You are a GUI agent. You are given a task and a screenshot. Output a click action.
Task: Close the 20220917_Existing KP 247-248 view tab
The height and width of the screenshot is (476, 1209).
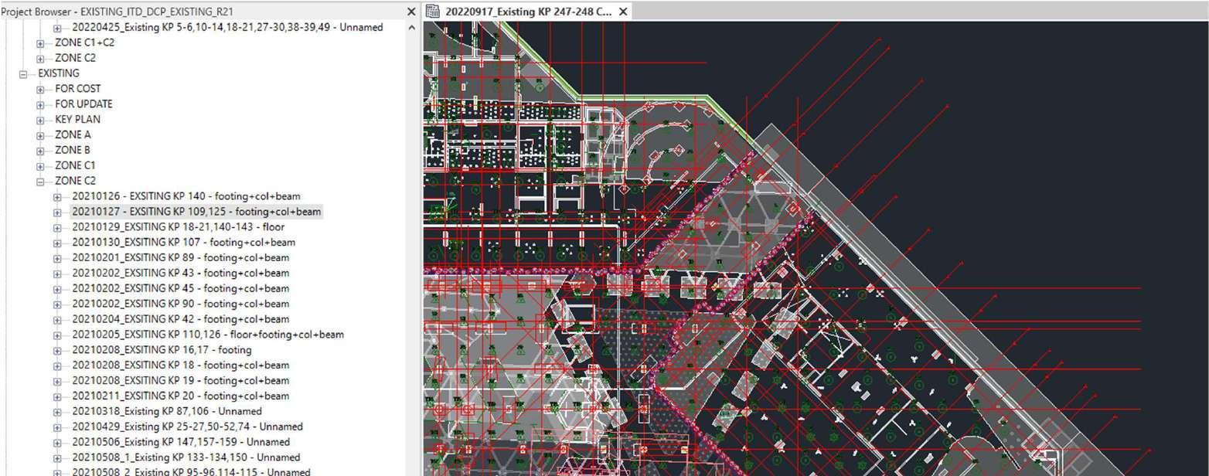point(623,12)
